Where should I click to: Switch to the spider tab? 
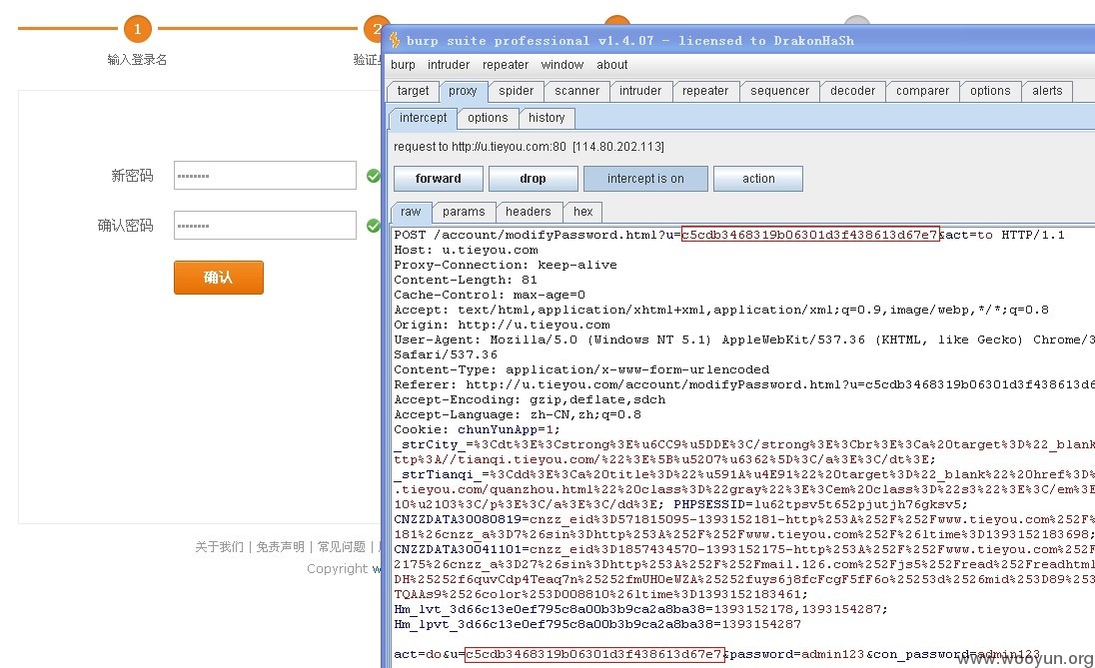tap(517, 91)
